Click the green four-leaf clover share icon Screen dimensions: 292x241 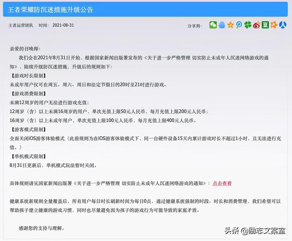248,25
